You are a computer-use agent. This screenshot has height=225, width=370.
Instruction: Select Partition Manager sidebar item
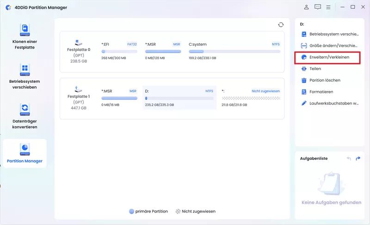pos(25,153)
